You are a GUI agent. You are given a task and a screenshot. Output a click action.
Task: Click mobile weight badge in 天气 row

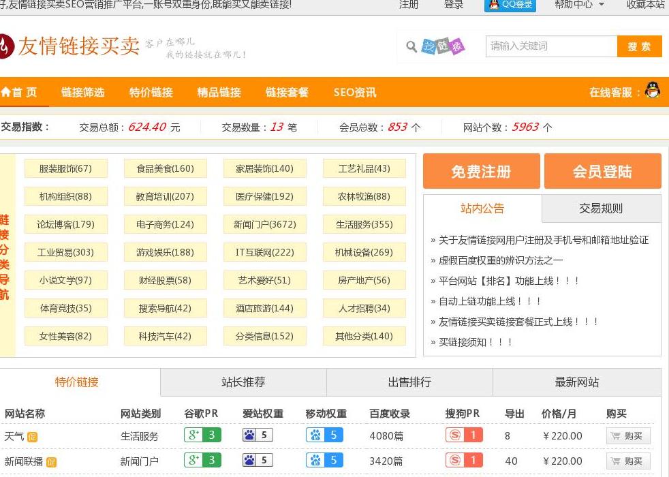tap(324, 435)
